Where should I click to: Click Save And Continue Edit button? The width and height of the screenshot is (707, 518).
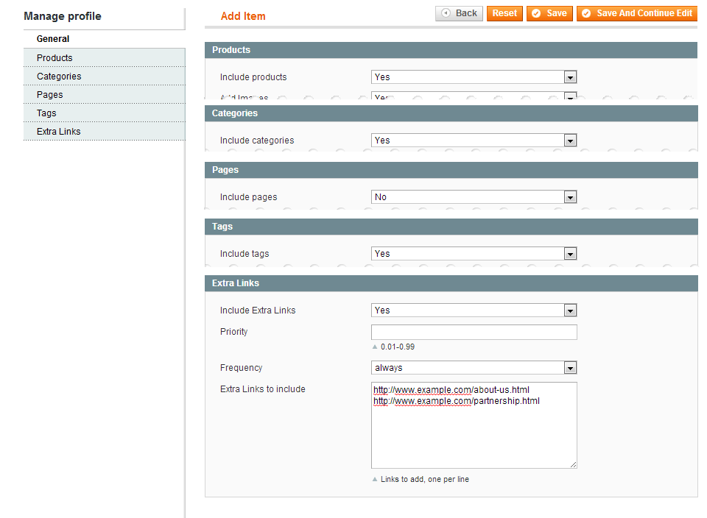(636, 13)
